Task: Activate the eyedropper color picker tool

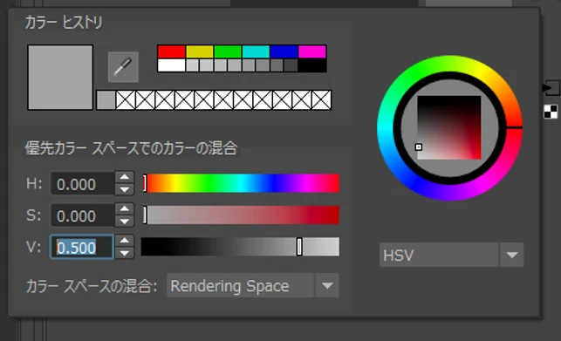Action: pyautogui.click(x=123, y=67)
